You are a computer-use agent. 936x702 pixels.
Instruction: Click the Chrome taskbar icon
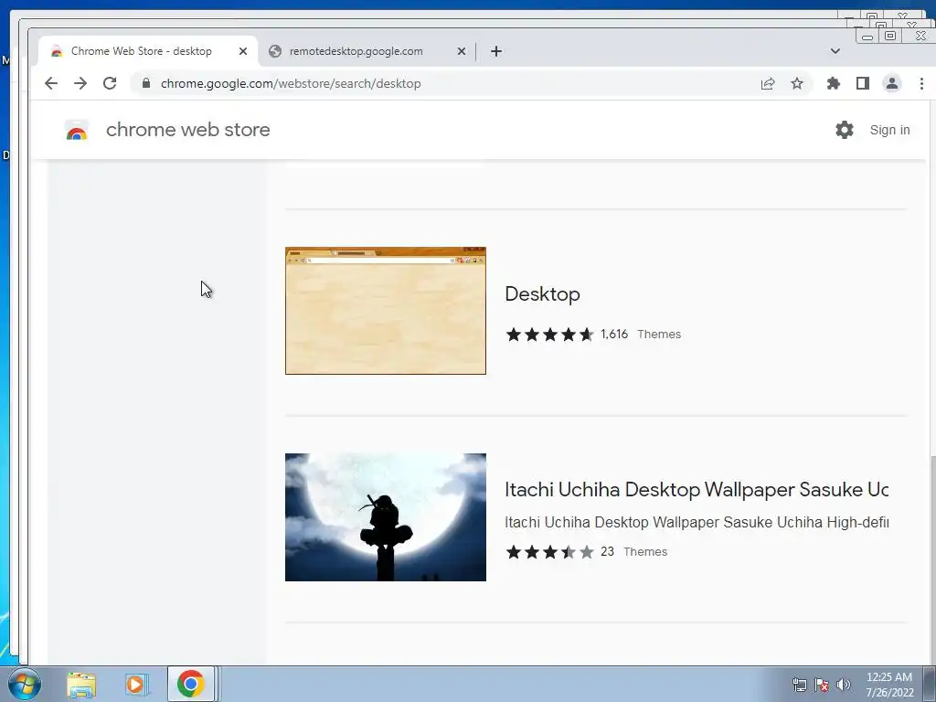tap(190, 684)
